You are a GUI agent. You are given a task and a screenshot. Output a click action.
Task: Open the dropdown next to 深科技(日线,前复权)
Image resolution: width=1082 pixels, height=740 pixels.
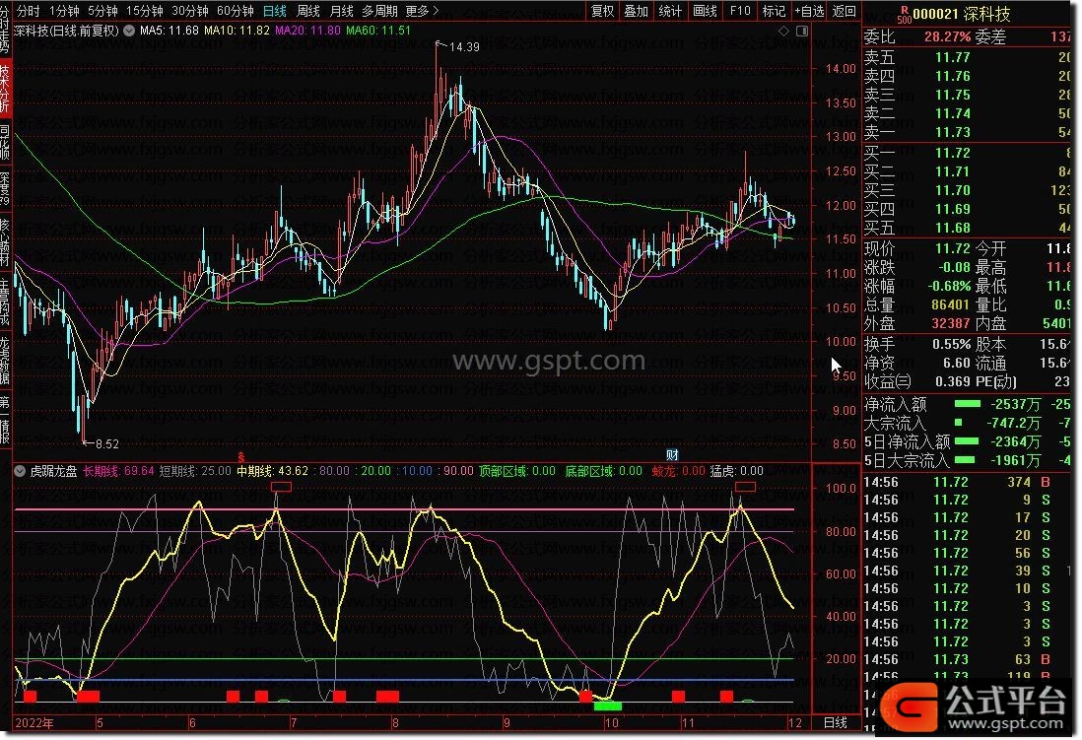click(129, 31)
